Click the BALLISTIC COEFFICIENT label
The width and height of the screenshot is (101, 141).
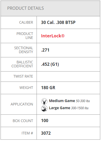pyautogui.click(x=22, y=64)
